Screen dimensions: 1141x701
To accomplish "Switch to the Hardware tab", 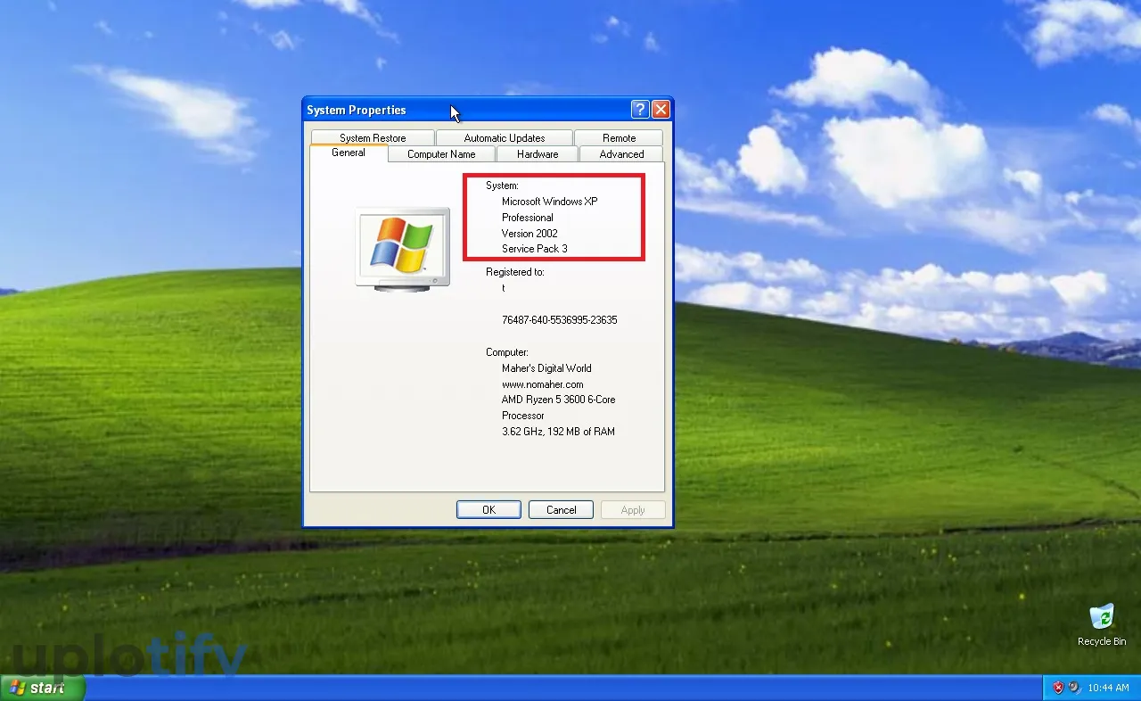I will click(538, 154).
